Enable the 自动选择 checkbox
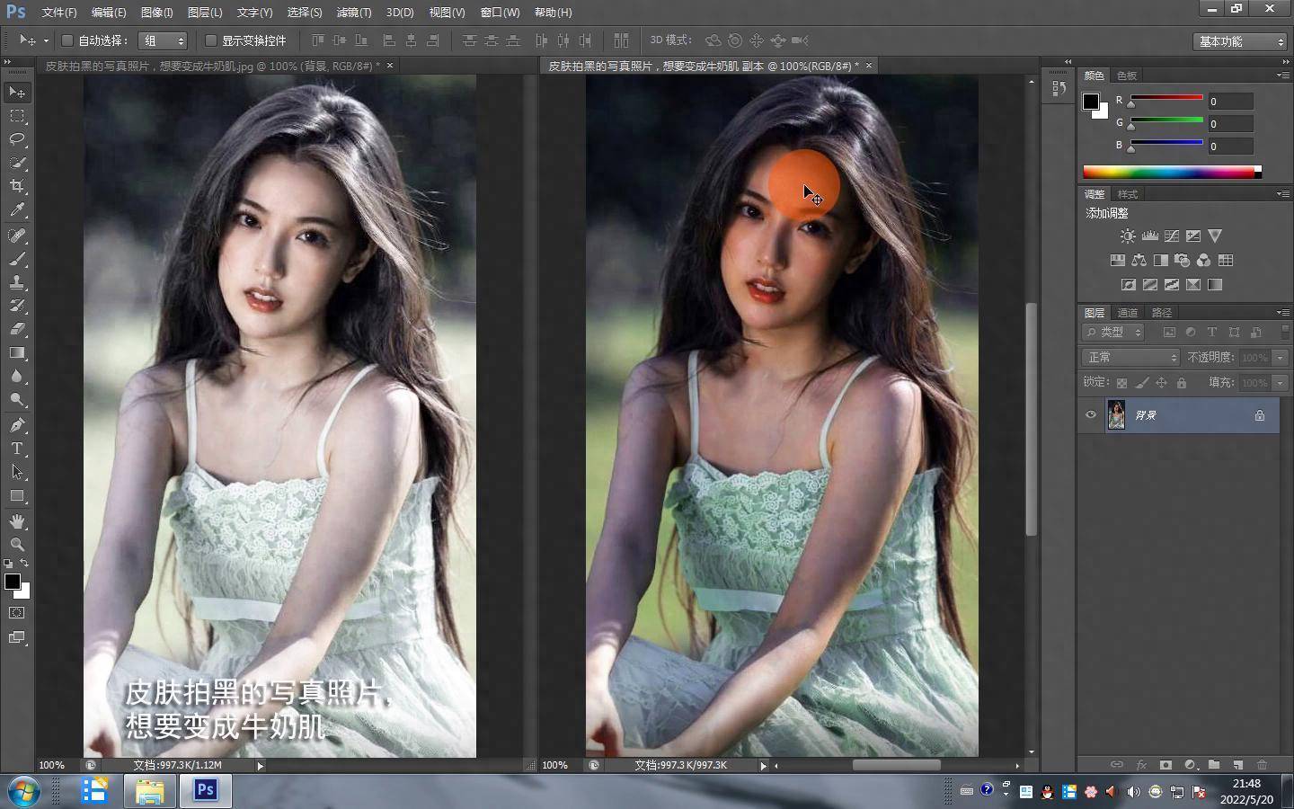 67,40
